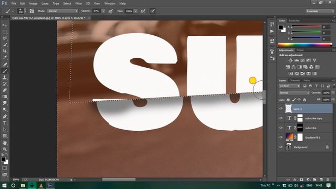Select the Gradient tool
The image size is (336, 189).
pos(5,97)
